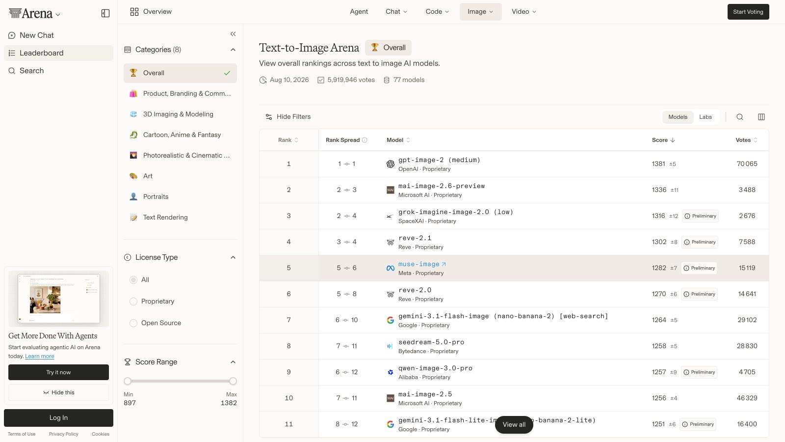
Task: Click the Try it now button
Action: coord(58,372)
